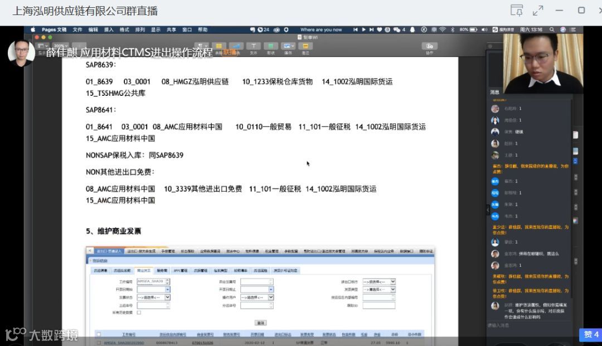Click the 分运单号 input field
The image size is (602, 346).
[x=257, y=305]
